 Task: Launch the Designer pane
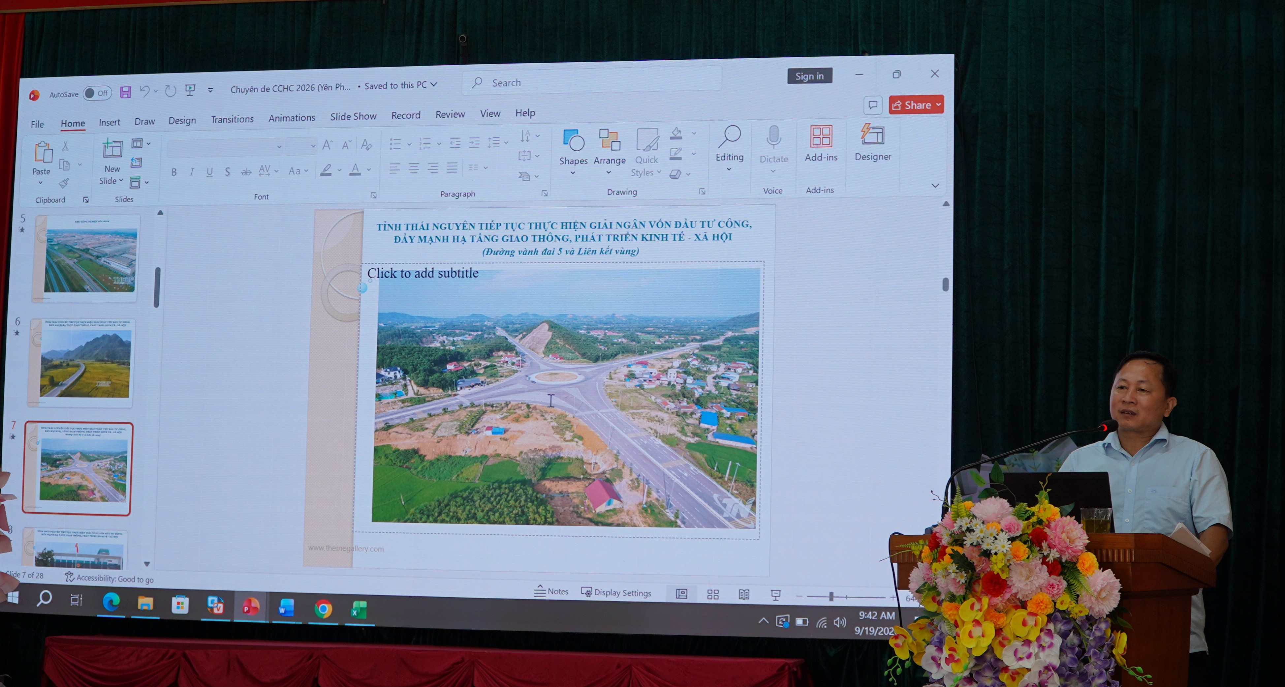872,143
